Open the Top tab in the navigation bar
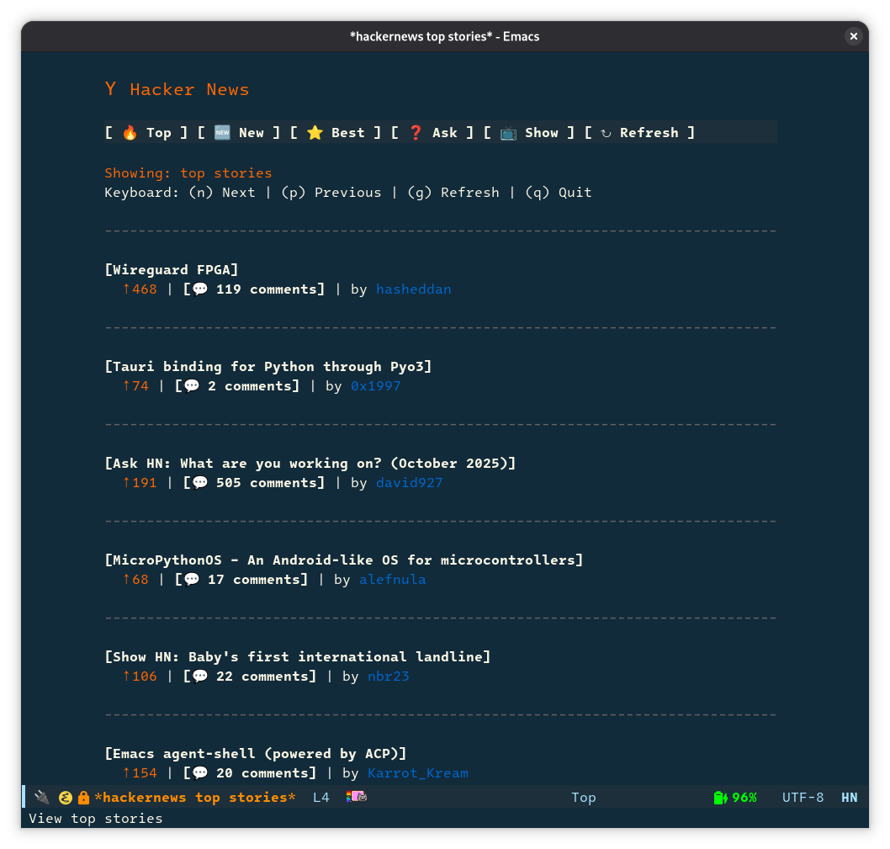The width and height of the screenshot is (890, 849). pos(158,132)
